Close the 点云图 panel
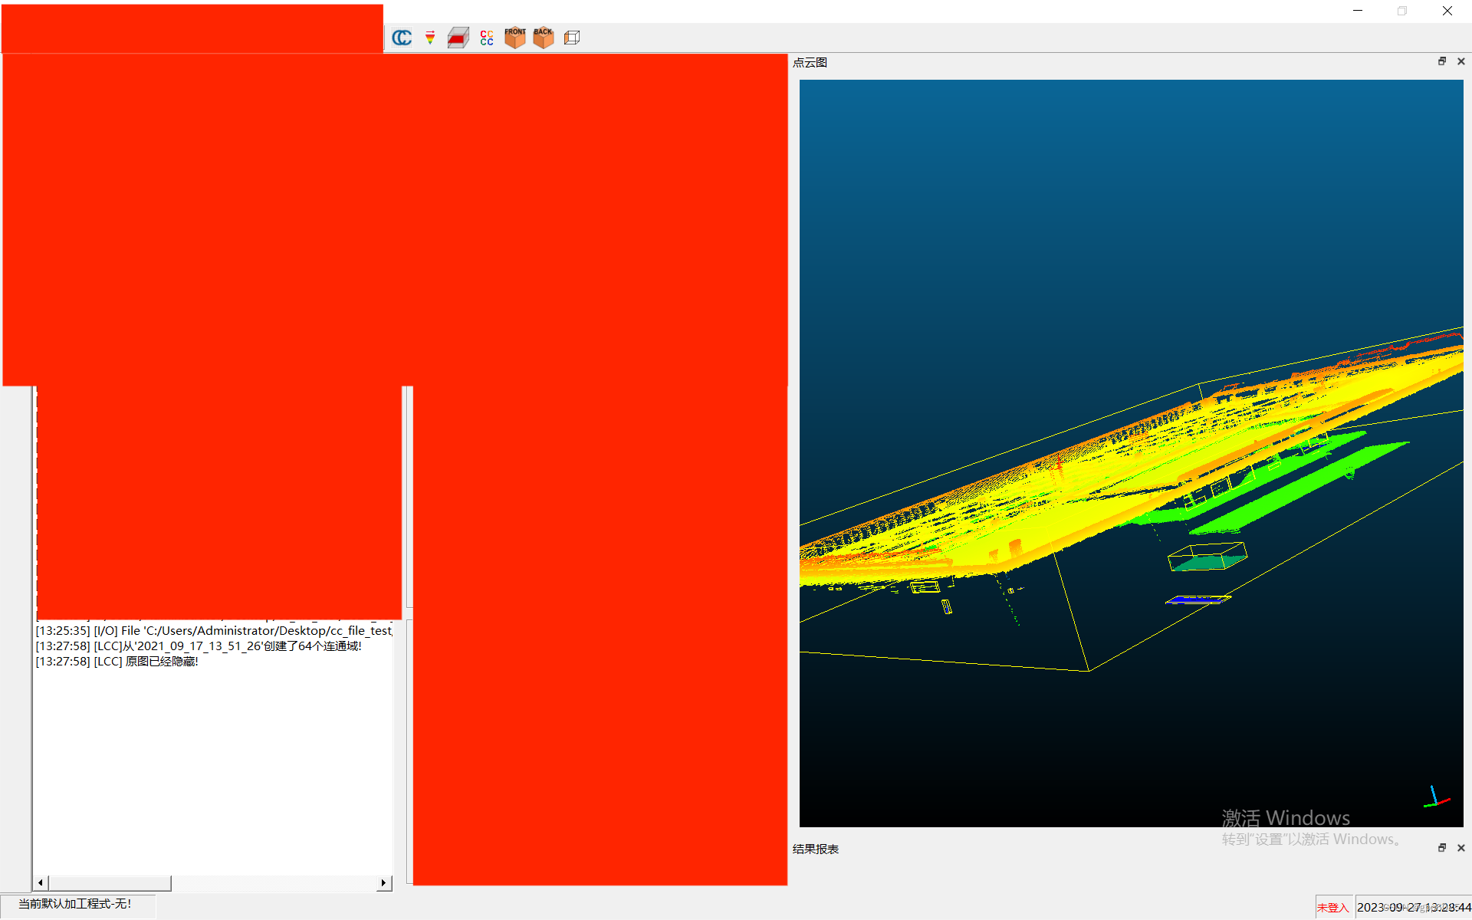The image size is (1472, 920). [1460, 61]
